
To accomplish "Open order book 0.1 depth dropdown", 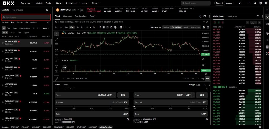I will tap(254, 23).
